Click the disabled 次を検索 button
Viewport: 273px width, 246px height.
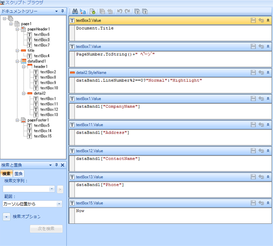coord(46,228)
